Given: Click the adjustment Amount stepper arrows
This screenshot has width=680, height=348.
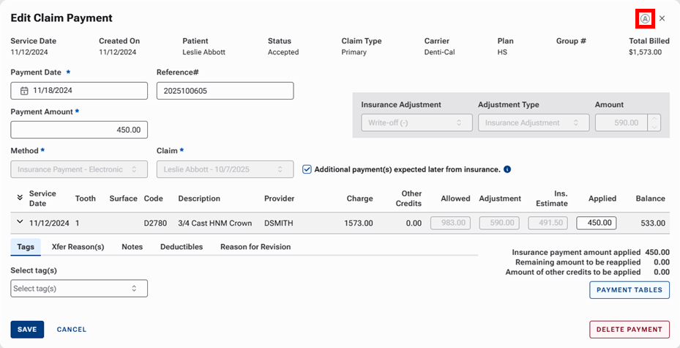Looking at the screenshot, I should coord(654,123).
